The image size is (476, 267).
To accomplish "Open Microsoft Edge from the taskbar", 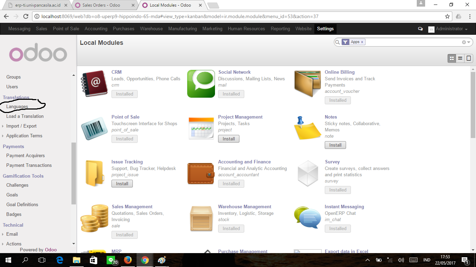I will click(x=60, y=260).
